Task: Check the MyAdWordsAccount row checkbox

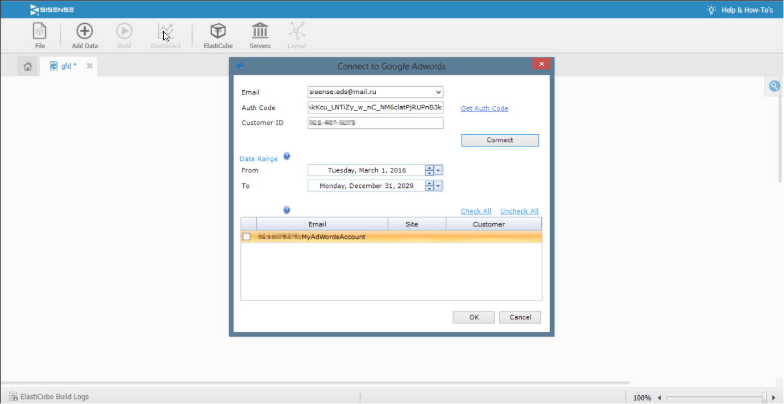Action: [247, 237]
